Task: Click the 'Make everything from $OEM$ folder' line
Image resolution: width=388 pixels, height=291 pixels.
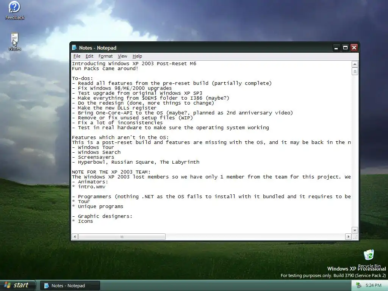Action: (x=151, y=98)
